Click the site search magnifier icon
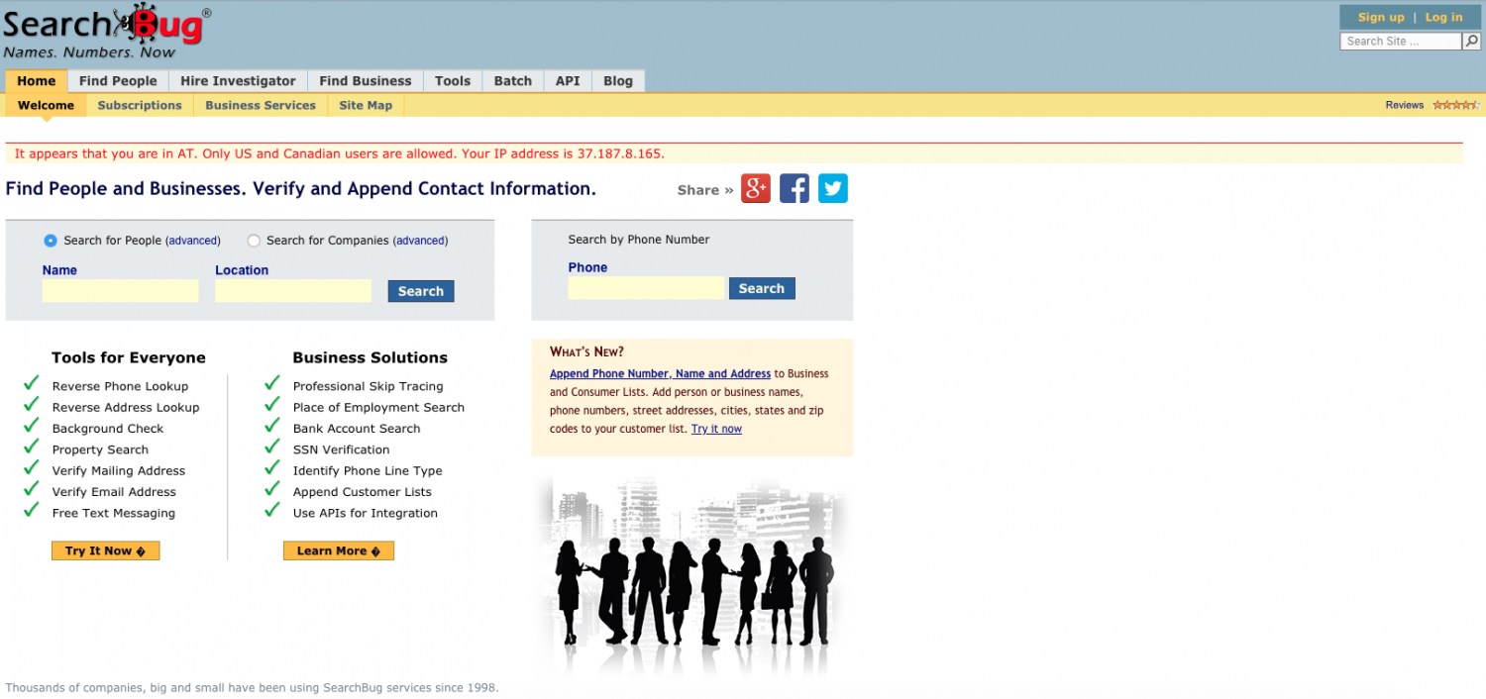The image size is (1486, 699). click(1472, 42)
